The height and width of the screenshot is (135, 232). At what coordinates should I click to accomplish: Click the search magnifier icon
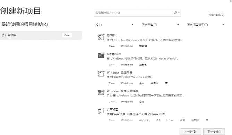(x=175, y=13)
